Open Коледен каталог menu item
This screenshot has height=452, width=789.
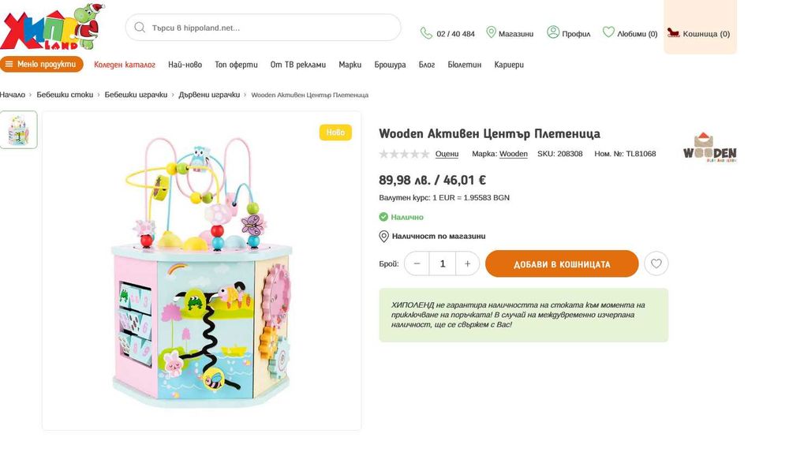[x=125, y=65]
